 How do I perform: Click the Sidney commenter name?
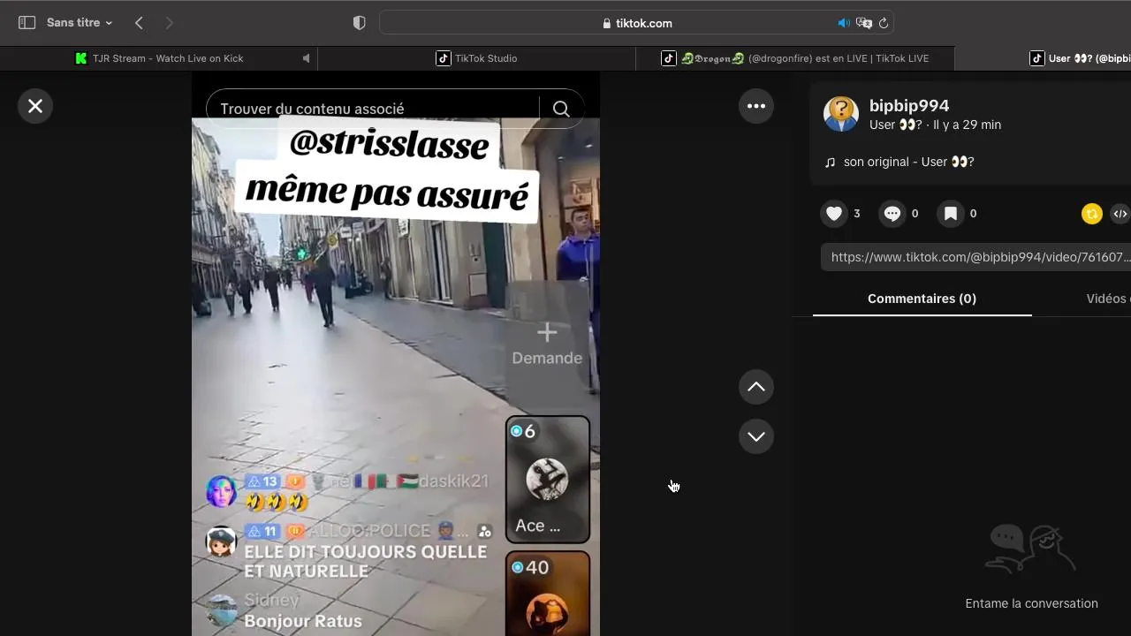[x=271, y=600]
